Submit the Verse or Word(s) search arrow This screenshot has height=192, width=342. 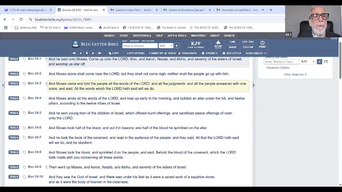point(177,46)
